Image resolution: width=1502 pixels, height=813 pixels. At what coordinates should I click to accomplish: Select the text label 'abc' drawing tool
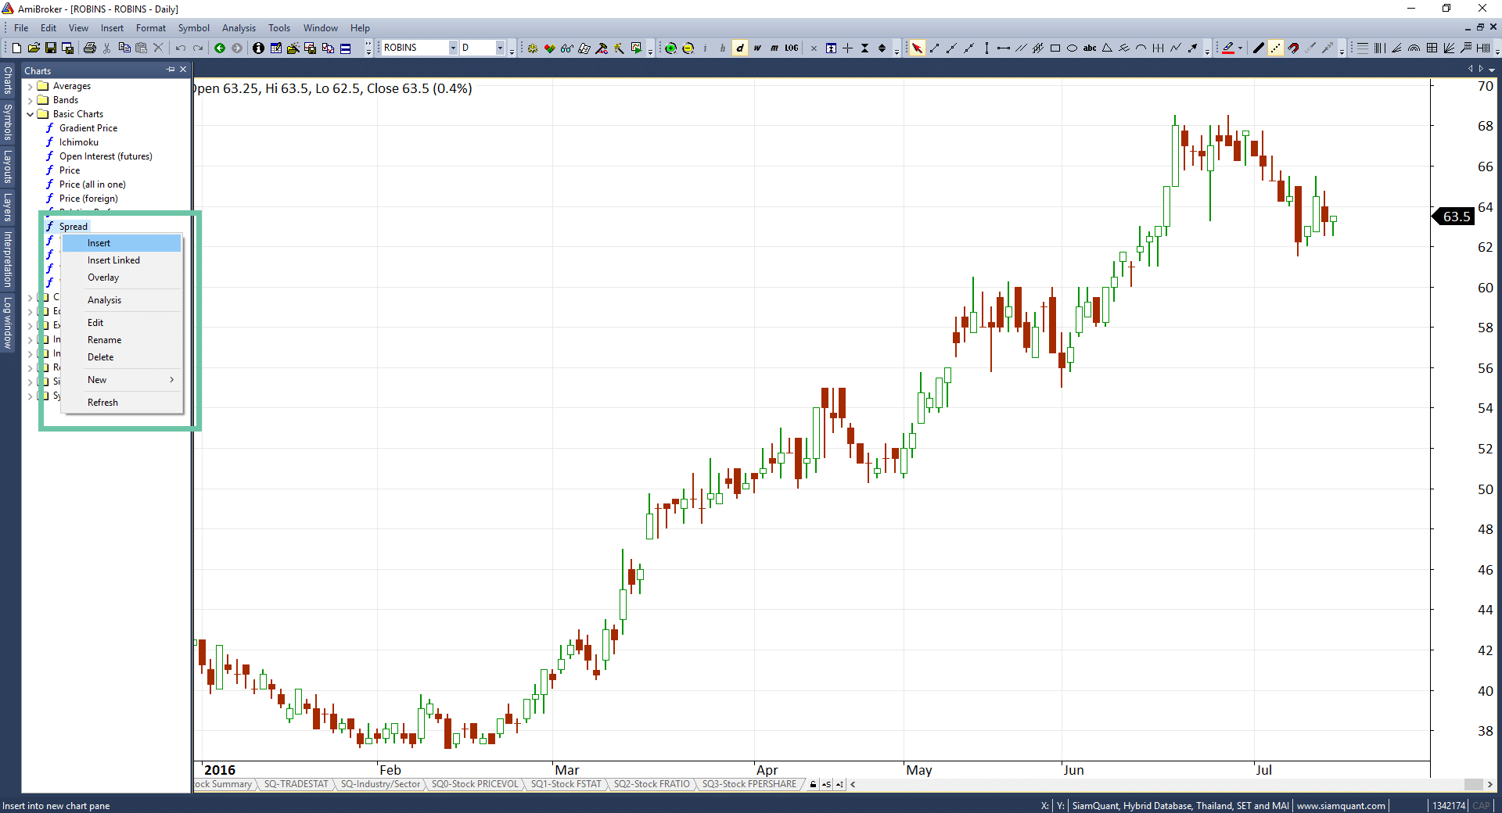coord(1089,48)
